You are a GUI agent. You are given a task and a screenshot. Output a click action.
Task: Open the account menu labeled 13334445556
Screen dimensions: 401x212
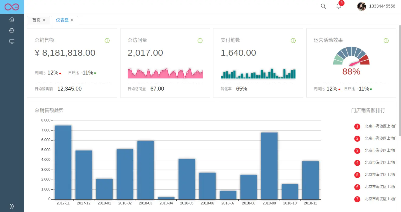pyautogui.click(x=382, y=6)
